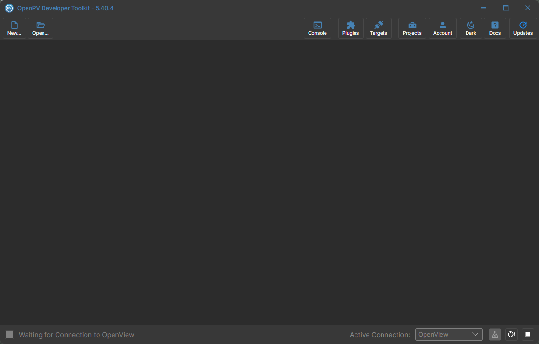The height and width of the screenshot is (344, 539).
Task: Open Account settings
Action: 443,28
